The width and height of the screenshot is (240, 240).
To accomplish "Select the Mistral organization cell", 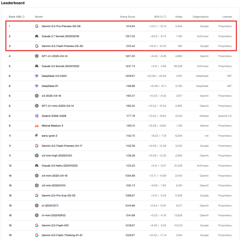I will click(204, 126).
